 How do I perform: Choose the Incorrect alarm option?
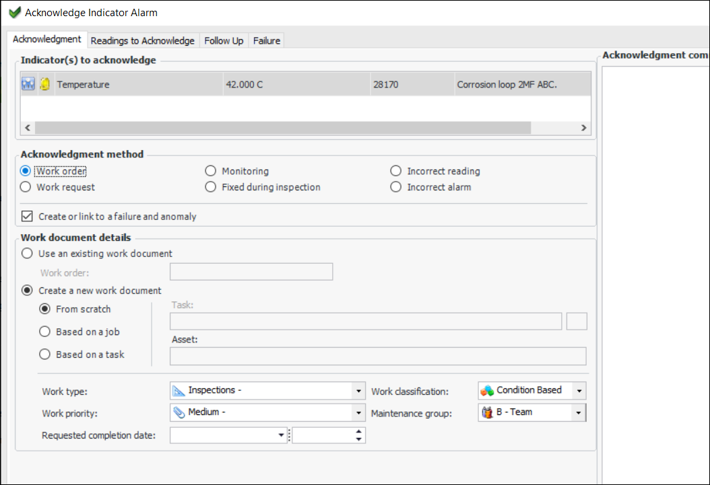pos(396,187)
